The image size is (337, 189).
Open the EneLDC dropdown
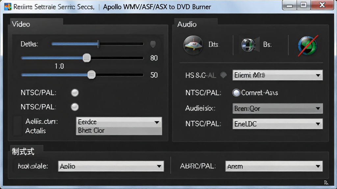(277, 124)
